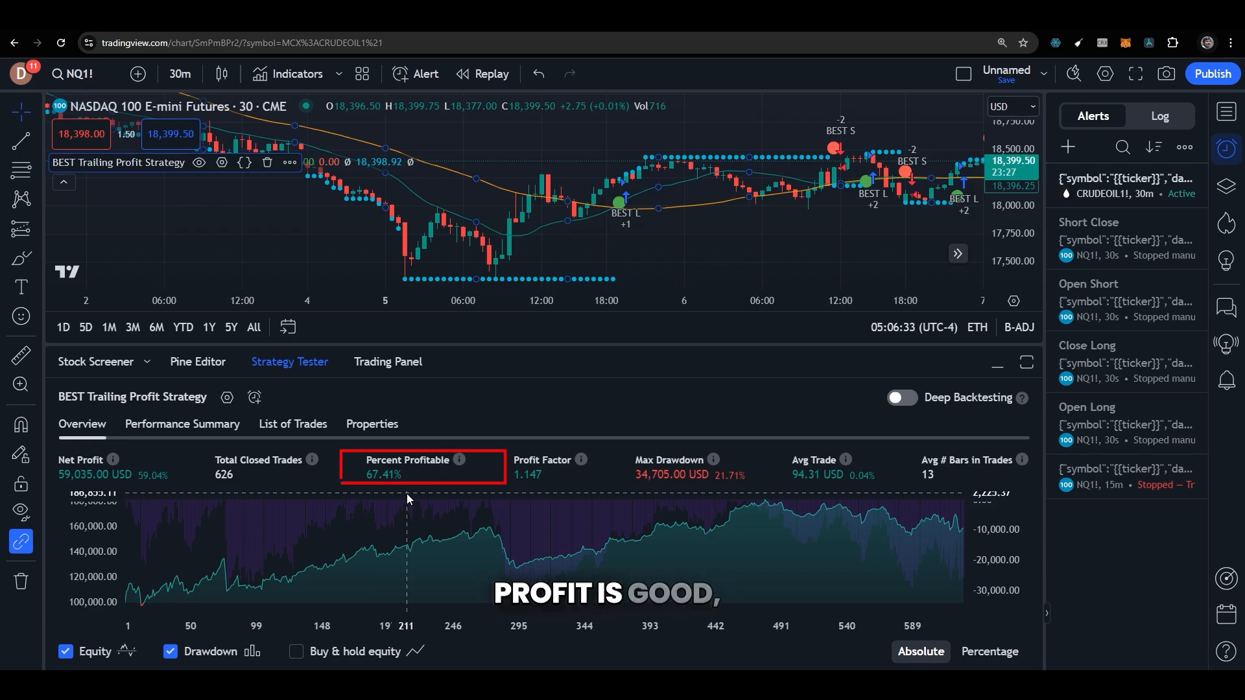Viewport: 1245px width, 700px height.
Task: Open the layout grid selector
Action: 362,74
